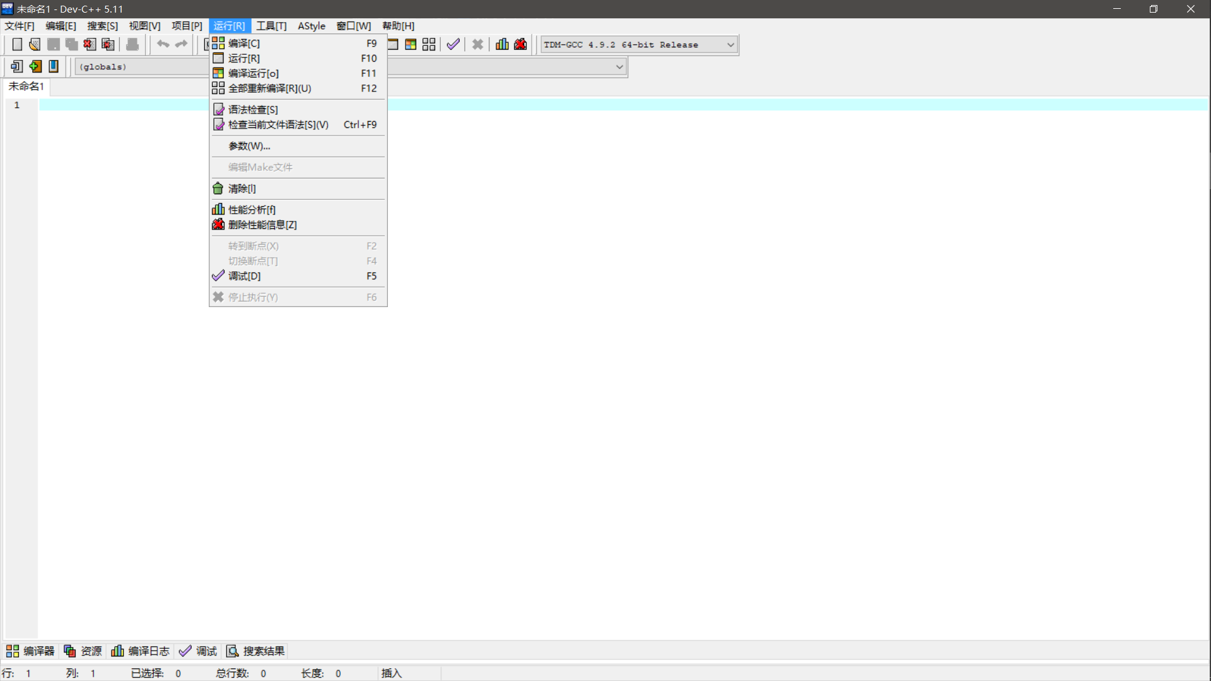1211x681 pixels.
Task: Click the Open file toolbar icon
Action: click(35, 44)
